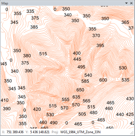Click the contour label 555
The image size is (135, 136).
pos(65,99)
